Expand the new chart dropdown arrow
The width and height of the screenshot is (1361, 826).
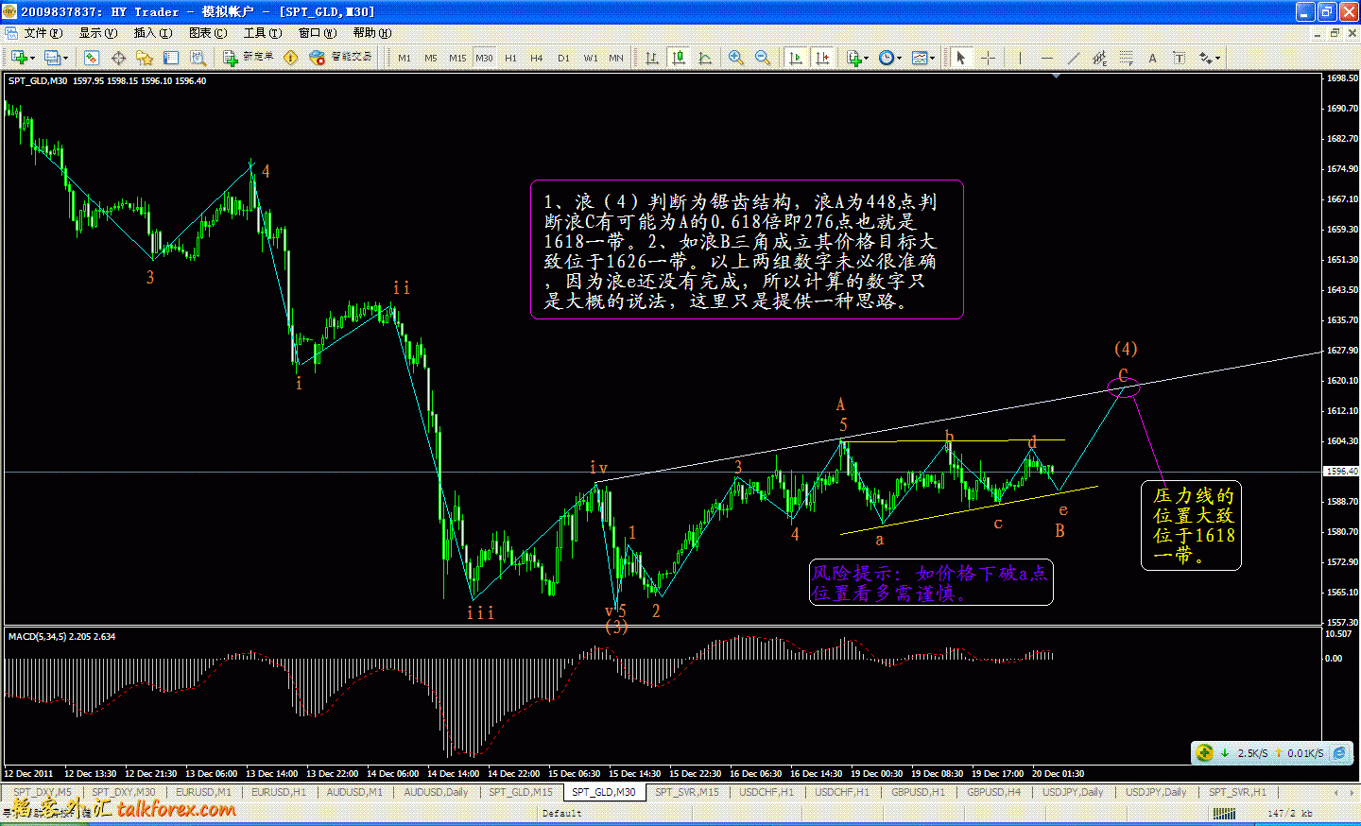[33, 58]
